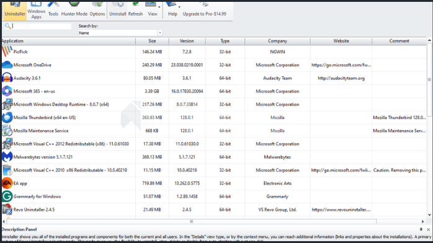Select the Revo Uninstaller 2.4.5 icon
433x243 pixels.
(7, 210)
